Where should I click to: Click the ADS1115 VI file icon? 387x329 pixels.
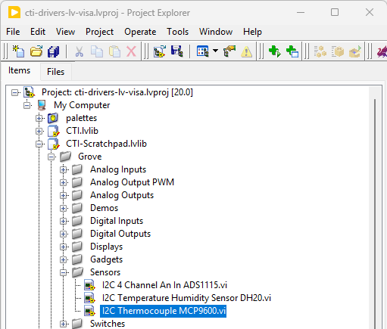[x=89, y=285]
